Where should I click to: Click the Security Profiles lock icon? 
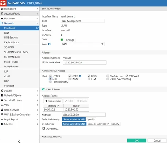tap(2, 100)
